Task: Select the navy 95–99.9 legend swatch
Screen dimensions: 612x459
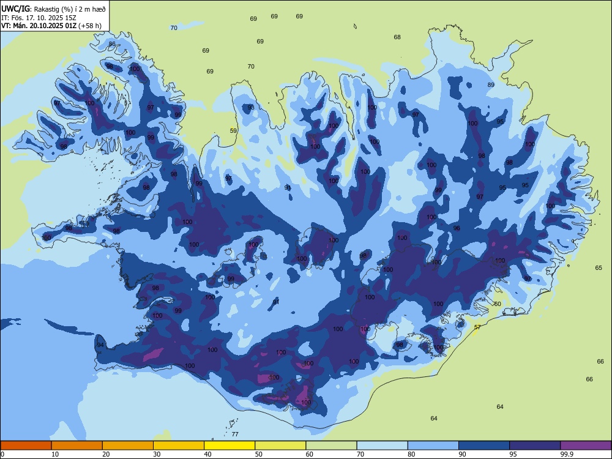Action: [x=535, y=446]
